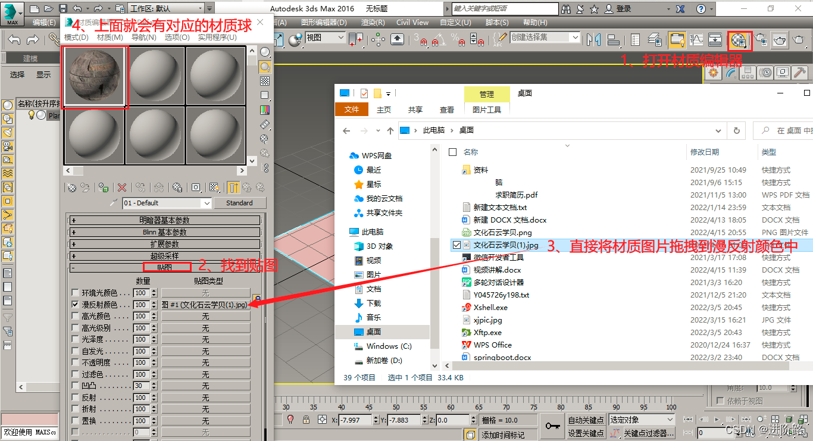Click Show Shaded Material in Viewport icon
Viewport: 813px width, 441px height.
pyautogui.click(x=215, y=187)
